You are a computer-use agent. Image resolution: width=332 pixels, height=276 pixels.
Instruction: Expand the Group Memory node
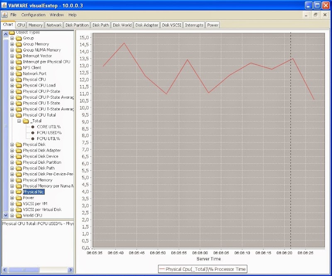(x=12, y=44)
